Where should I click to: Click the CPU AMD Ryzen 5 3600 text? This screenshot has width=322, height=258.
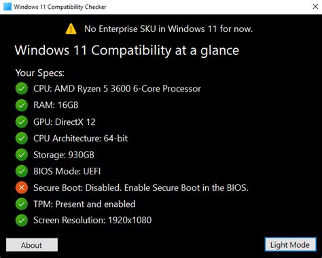pyautogui.click(x=117, y=89)
